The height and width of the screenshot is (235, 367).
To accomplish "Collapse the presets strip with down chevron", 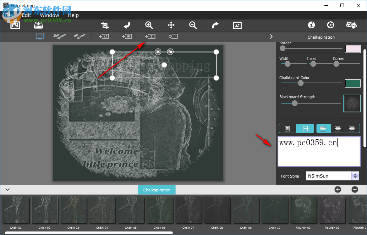I will tap(7, 189).
